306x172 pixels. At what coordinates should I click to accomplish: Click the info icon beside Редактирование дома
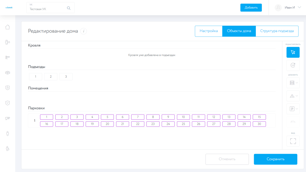(x=84, y=31)
